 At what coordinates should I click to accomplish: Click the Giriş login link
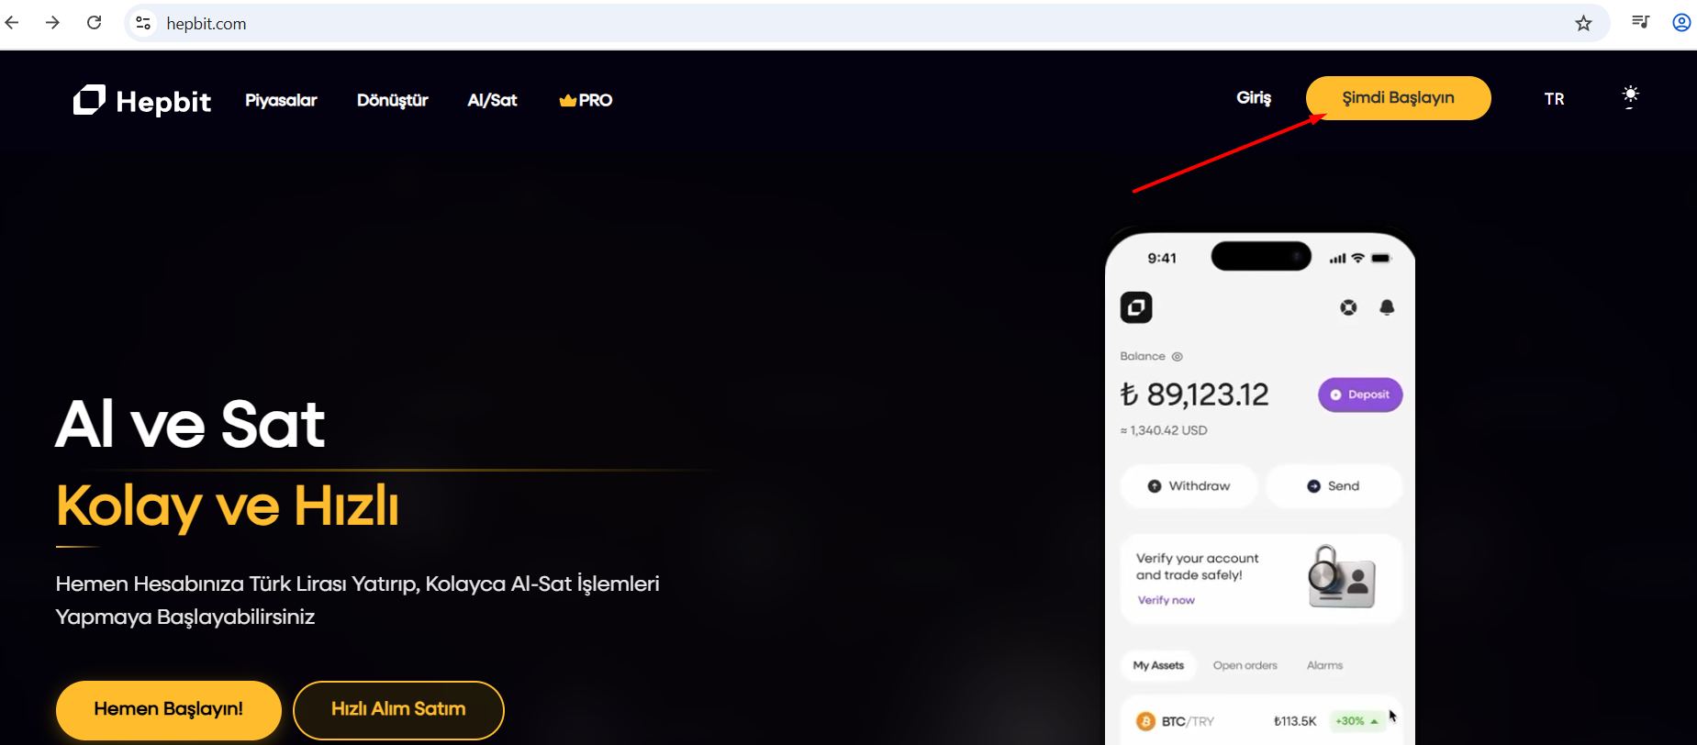tap(1253, 97)
